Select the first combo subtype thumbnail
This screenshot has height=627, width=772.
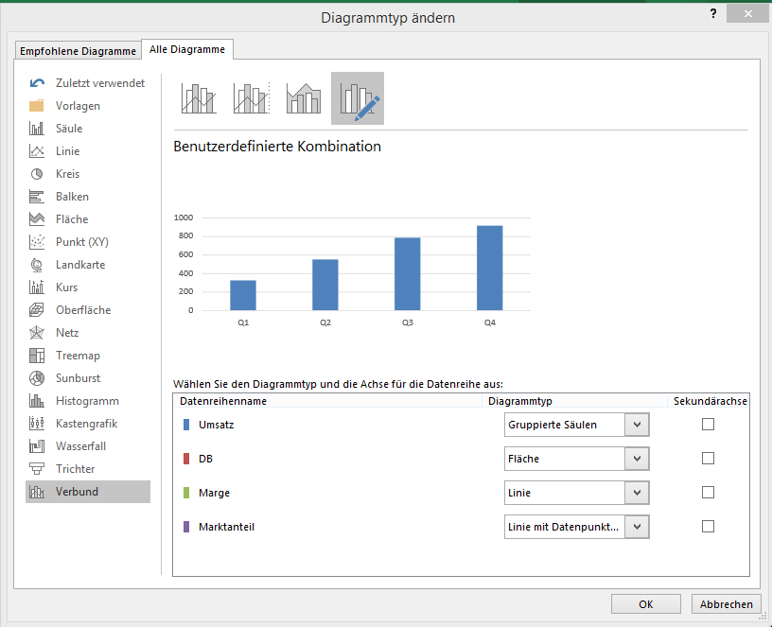point(199,98)
